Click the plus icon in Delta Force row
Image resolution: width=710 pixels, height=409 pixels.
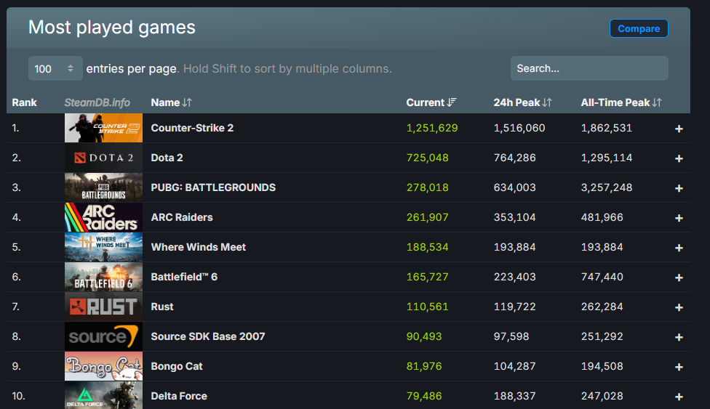pyautogui.click(x=679, y=397)
